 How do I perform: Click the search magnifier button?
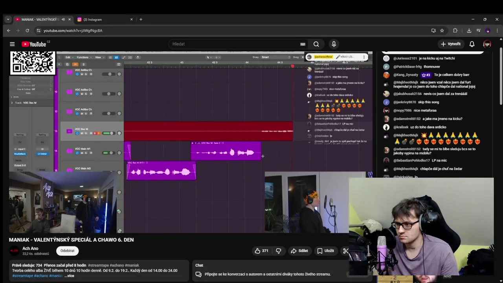click(316, 44)
